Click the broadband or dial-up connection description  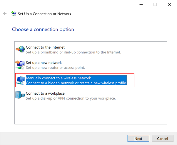tap(73, 52)
